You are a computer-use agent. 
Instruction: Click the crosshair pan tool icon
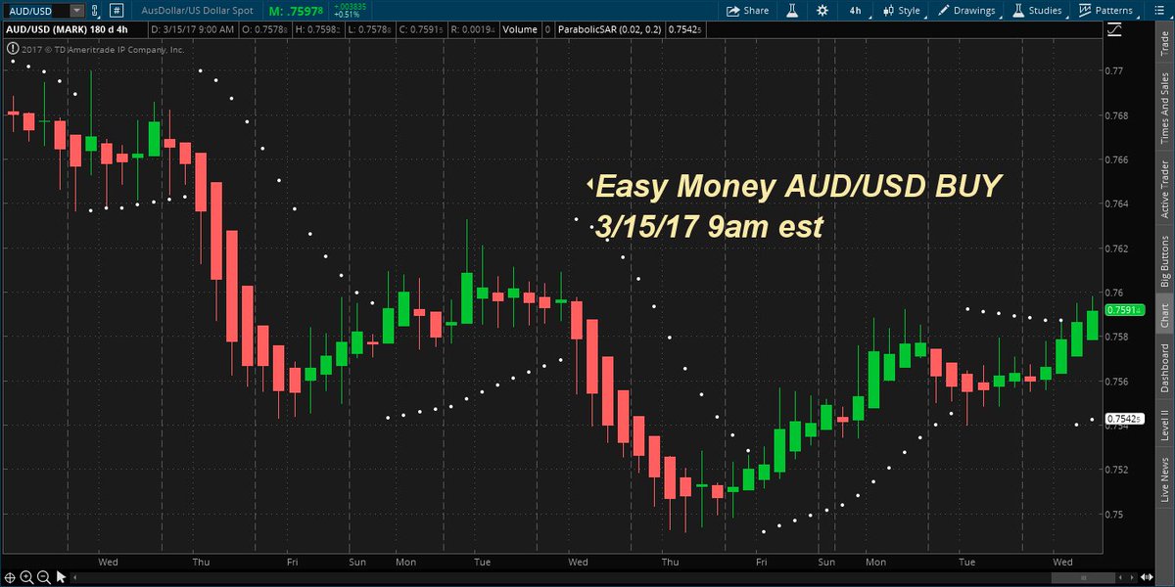[10, 577]
